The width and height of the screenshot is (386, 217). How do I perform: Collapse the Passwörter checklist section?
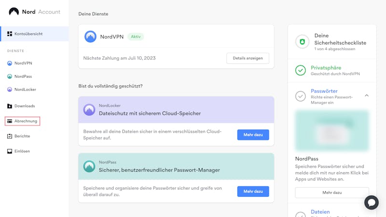[x=367, y=95]
